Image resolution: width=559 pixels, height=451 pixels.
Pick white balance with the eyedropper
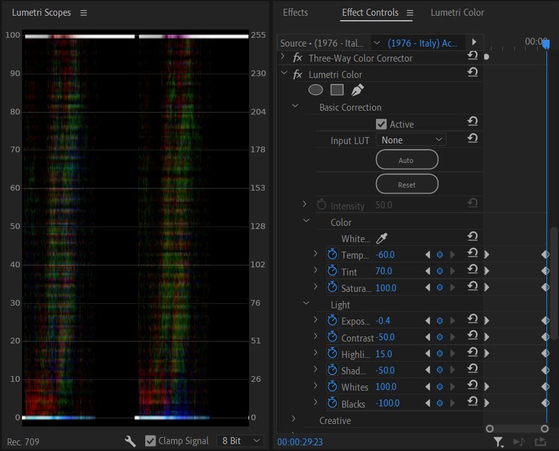[x=382, y=238]
